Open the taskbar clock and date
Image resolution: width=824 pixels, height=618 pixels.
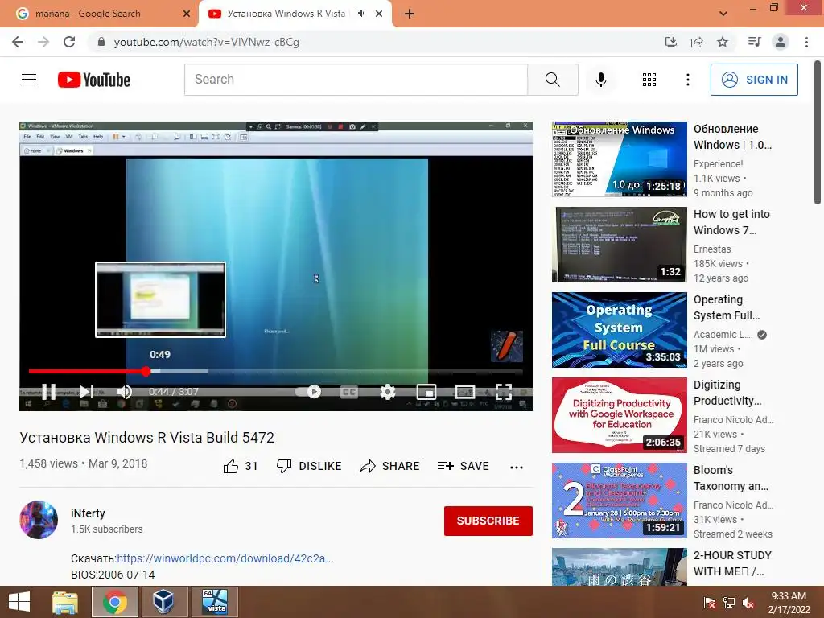pos(789,603)
